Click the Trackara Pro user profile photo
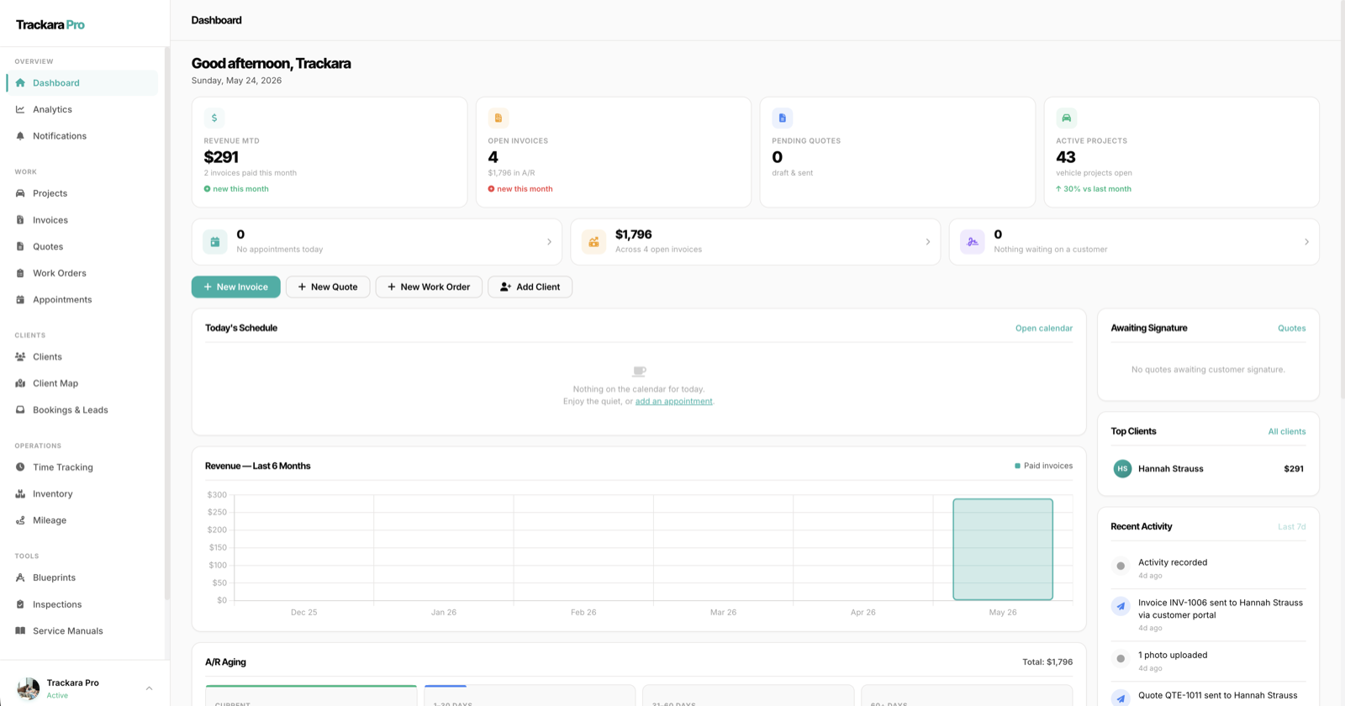The image size is (1345, 706). pyautogui.click(x=29, y=688)
